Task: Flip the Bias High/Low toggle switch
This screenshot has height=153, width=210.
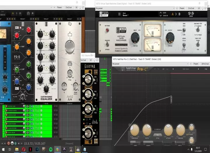Action: pos(184,30)
